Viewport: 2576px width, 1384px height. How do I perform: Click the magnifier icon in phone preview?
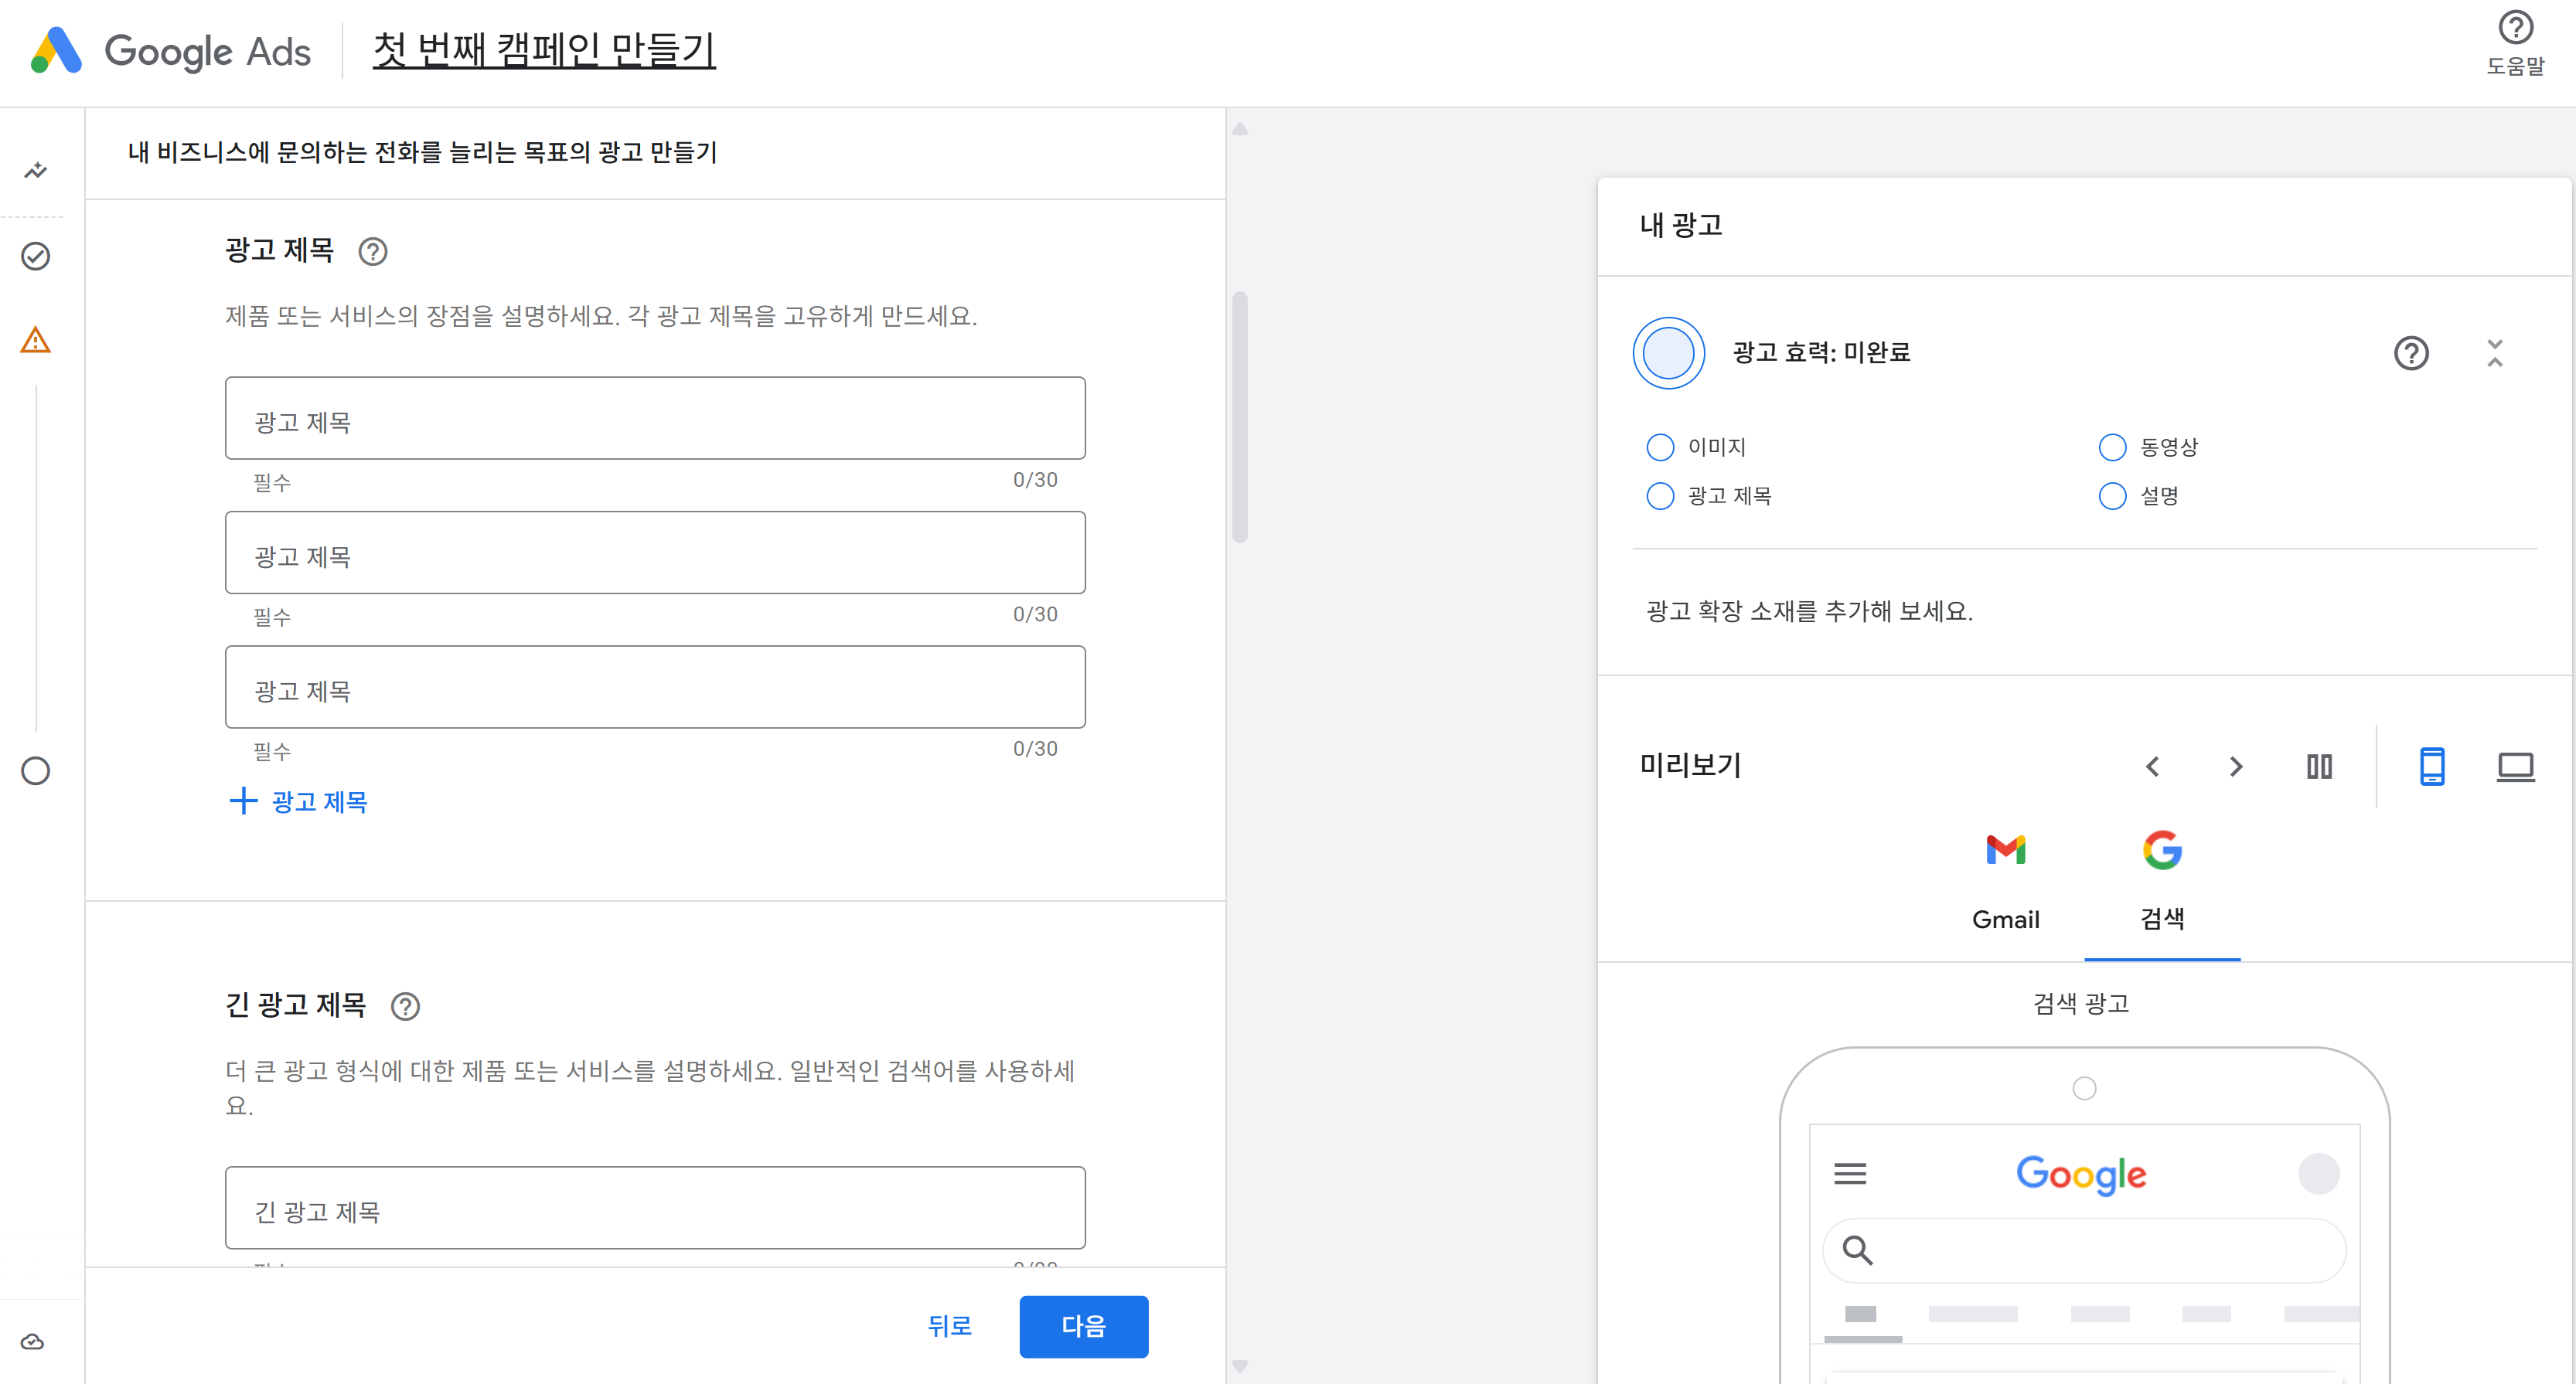1857,1250
